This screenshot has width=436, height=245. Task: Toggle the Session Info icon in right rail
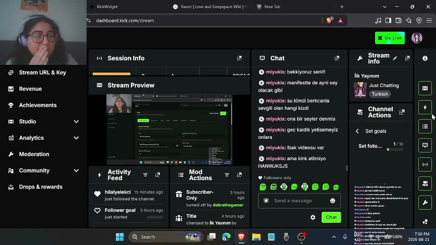pos(425,165)
